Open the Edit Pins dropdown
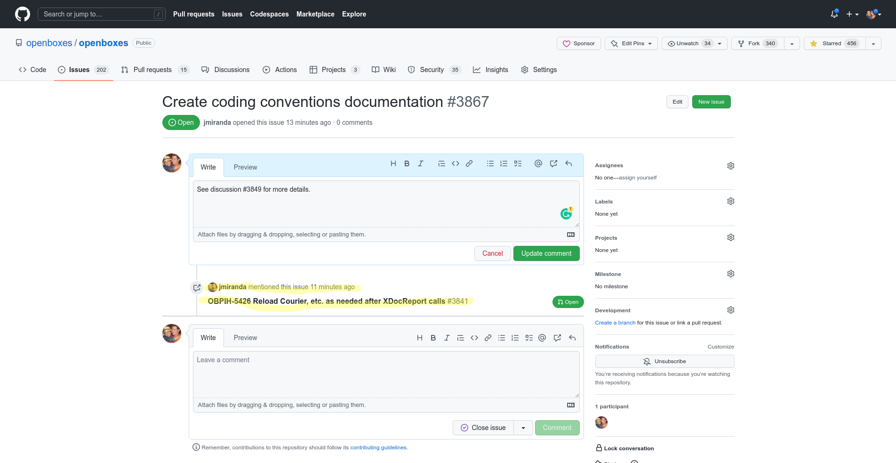Image resolution: width=896 pixels, height=463 pixels. (631, 43)
